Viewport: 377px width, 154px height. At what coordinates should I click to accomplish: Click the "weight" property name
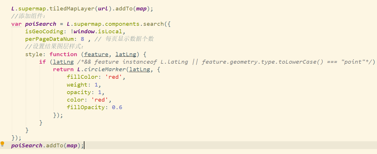tap(77, 85)
